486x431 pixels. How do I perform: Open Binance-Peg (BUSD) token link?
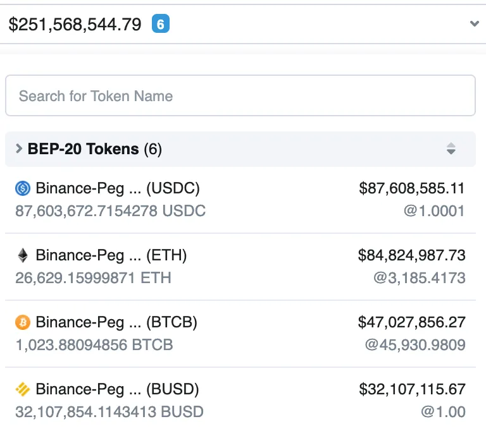(x=117, y=389)
